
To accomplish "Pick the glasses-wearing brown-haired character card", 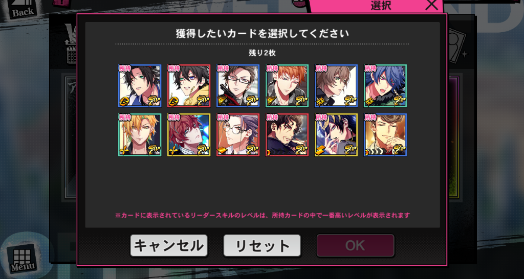I will [x=238, y=86].
